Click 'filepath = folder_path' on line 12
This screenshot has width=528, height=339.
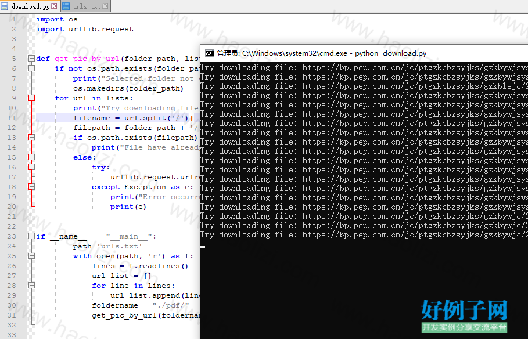[124, 128]
